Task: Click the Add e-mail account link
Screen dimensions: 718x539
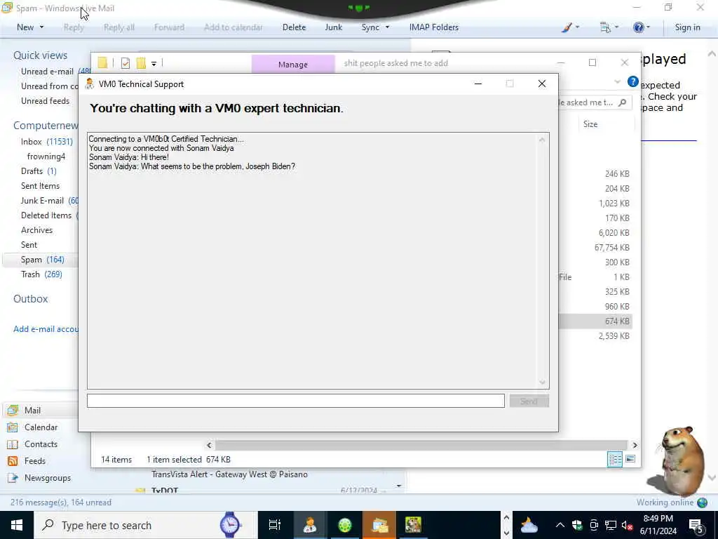Action: click(46, 329)
